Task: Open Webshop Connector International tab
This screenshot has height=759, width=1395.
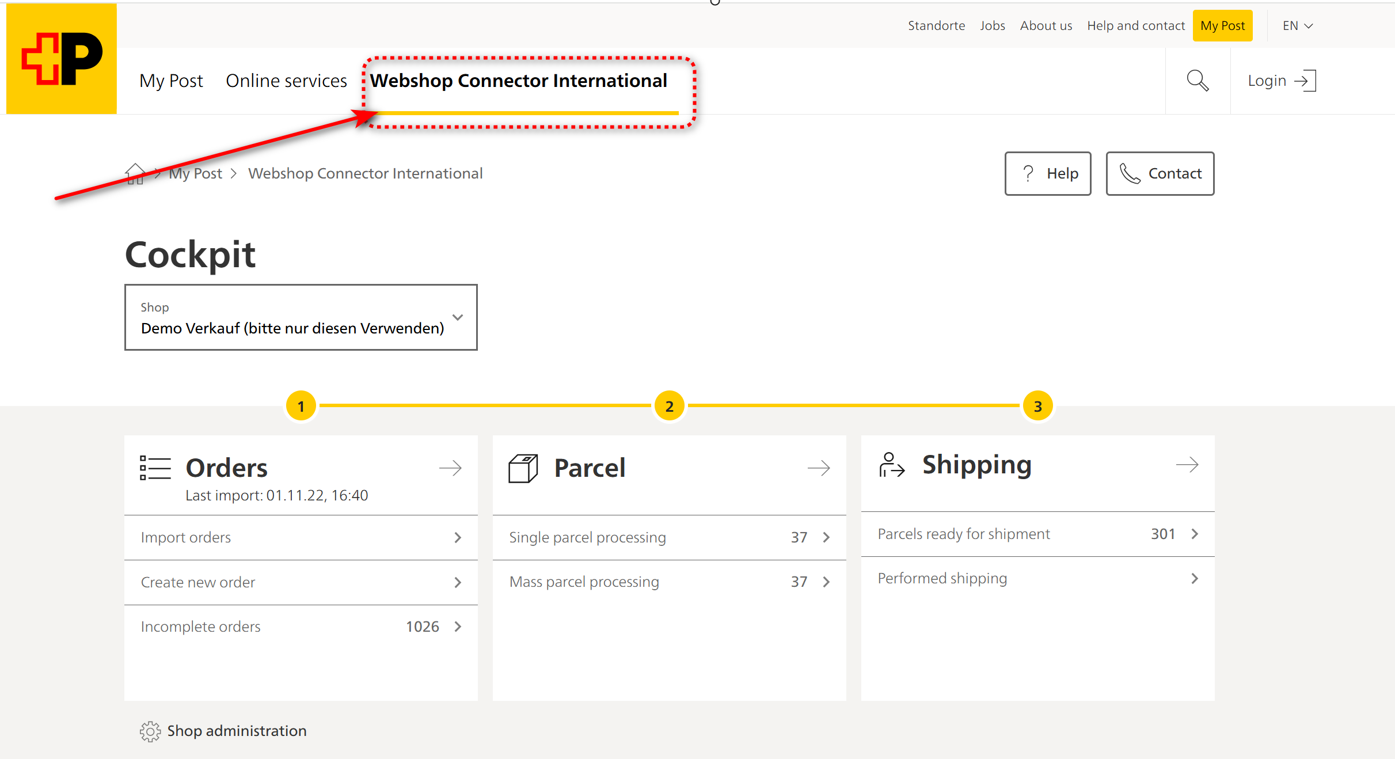Action: (518, 81)
